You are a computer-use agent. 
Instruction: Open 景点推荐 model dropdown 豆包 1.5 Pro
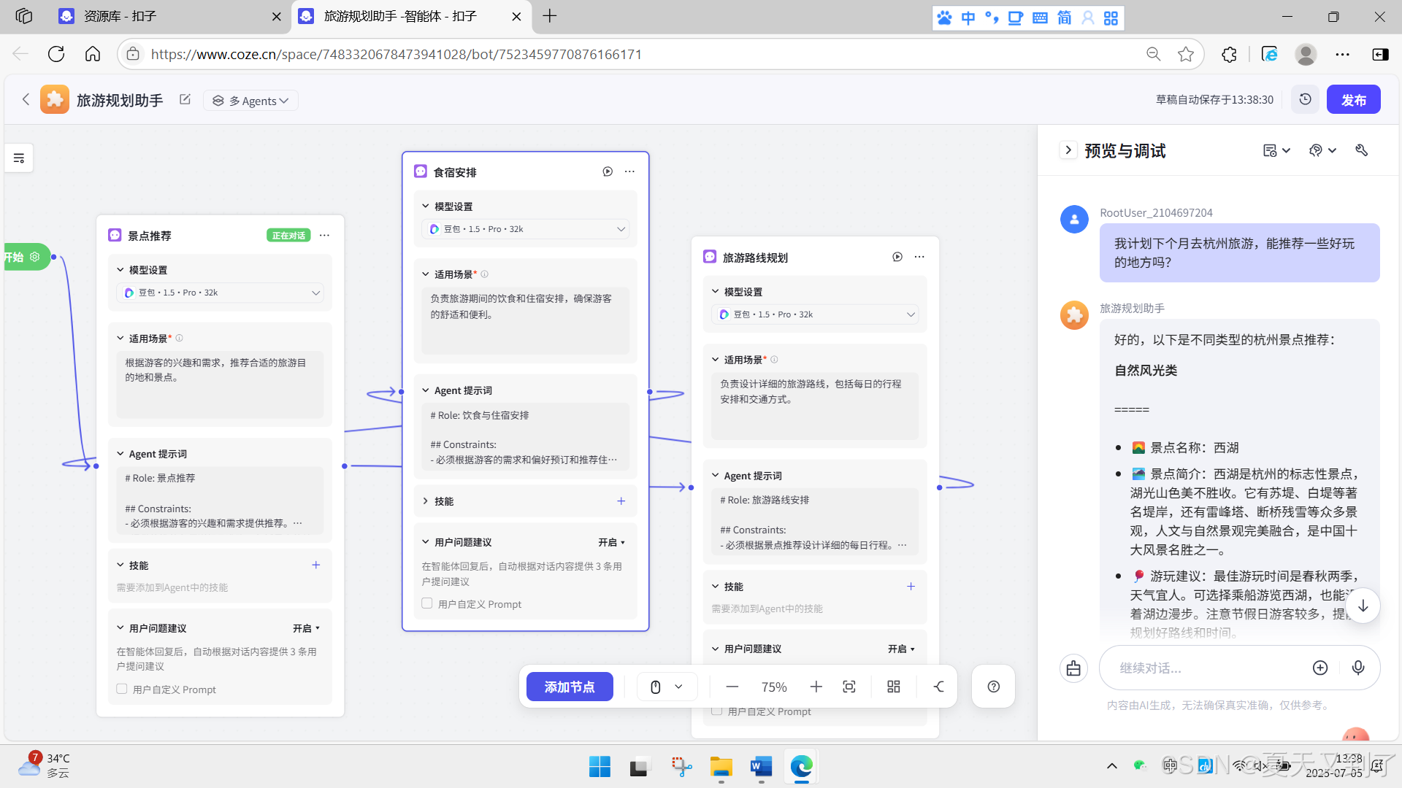pos(220,293)
